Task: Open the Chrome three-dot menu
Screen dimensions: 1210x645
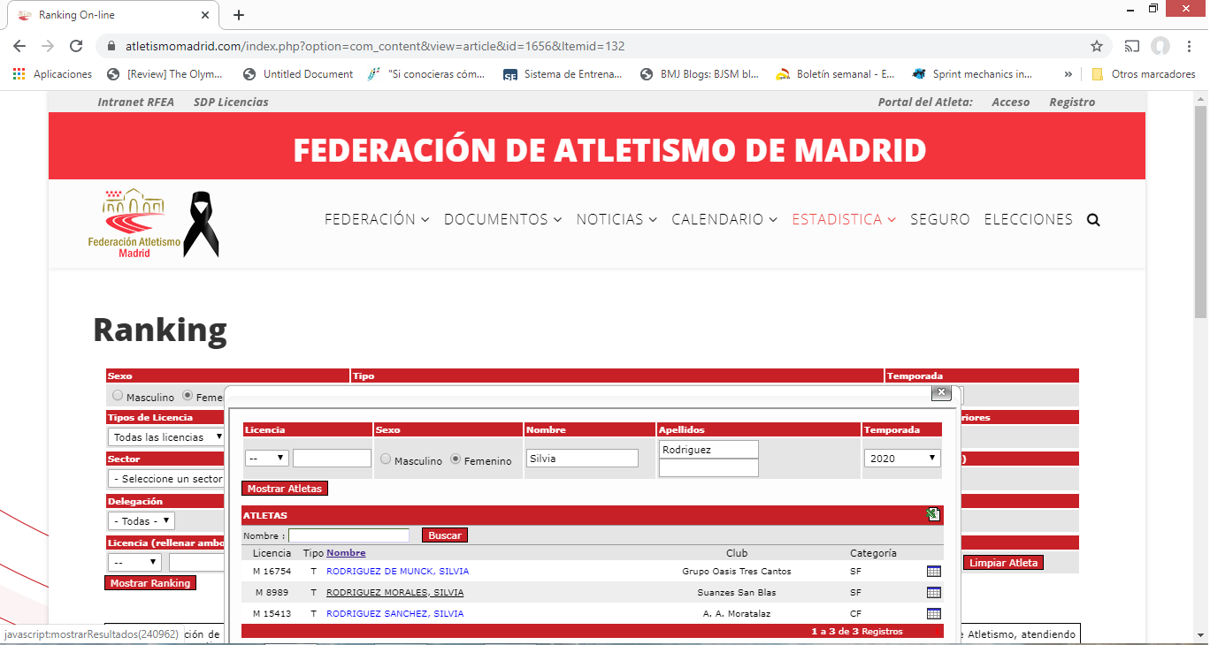Action: (x=1189, y=46)
